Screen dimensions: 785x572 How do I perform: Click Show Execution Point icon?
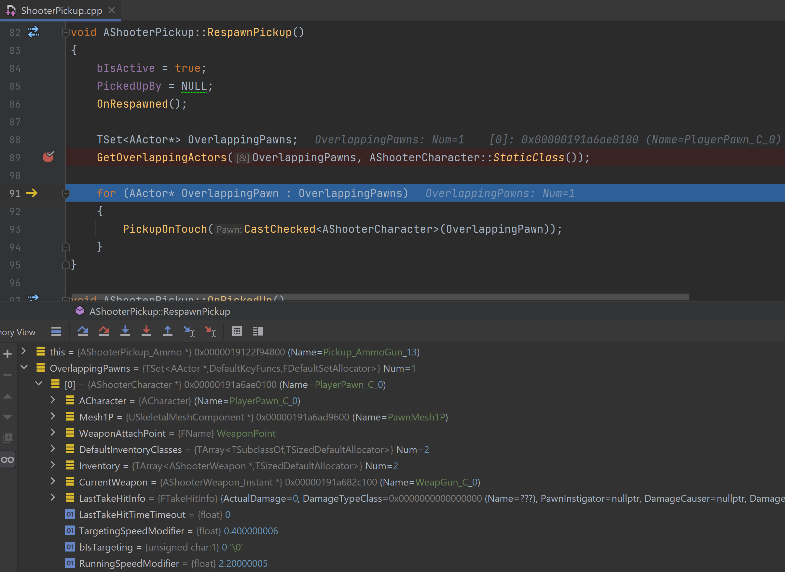[56, 331]
